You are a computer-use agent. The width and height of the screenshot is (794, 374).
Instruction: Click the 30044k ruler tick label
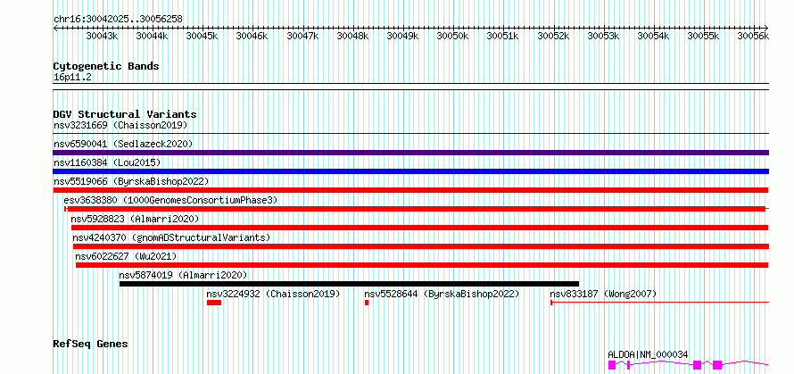tap(153, 36)
